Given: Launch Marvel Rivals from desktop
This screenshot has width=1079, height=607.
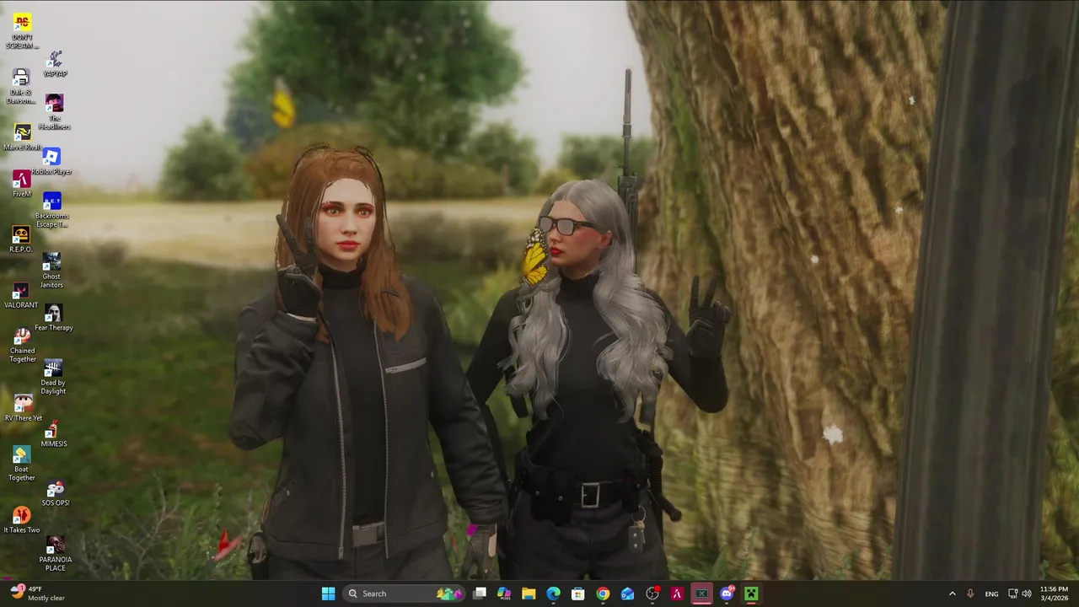Looking at the screenshot, I should [22, 137].
